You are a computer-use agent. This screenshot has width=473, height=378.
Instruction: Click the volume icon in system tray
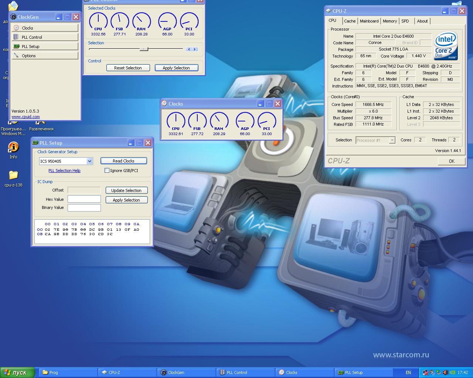445,372
